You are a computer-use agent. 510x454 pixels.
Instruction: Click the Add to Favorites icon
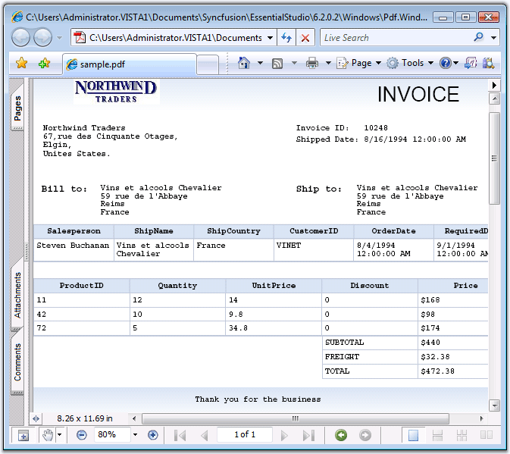(44, 63)
